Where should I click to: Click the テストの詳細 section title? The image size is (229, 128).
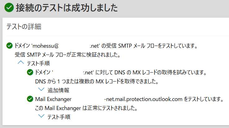[24, 27]
